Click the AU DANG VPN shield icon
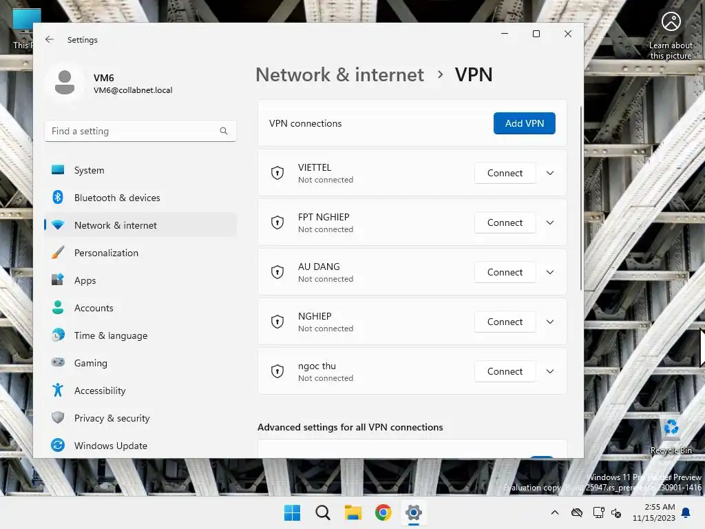 [277, 271]
